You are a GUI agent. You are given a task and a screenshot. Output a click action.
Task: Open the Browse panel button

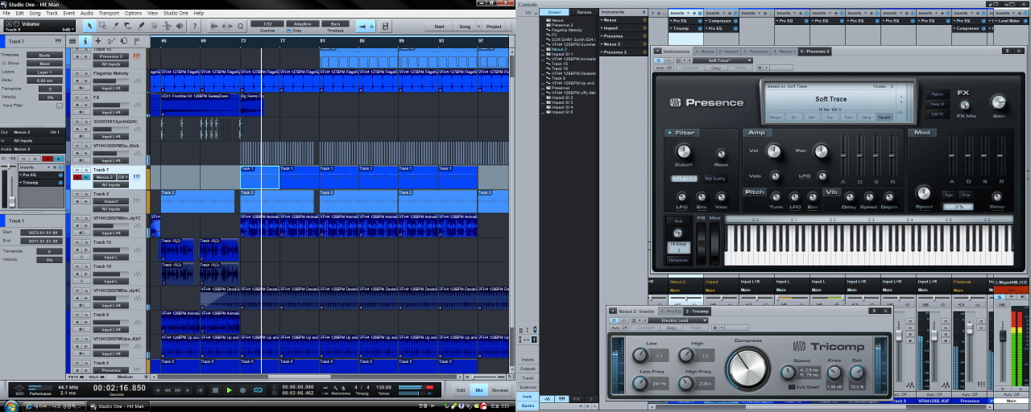(499, 390)
